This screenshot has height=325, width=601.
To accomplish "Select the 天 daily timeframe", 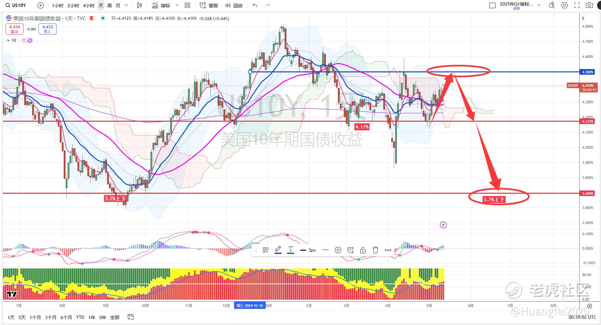I will pos(101,5).
